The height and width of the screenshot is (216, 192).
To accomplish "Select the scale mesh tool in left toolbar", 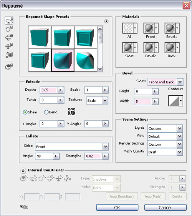I will click(x=9, y=55).
